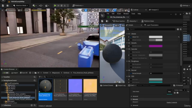Toggle Show Inactive in material editor
192x108 pixels.
click(118, 21)
